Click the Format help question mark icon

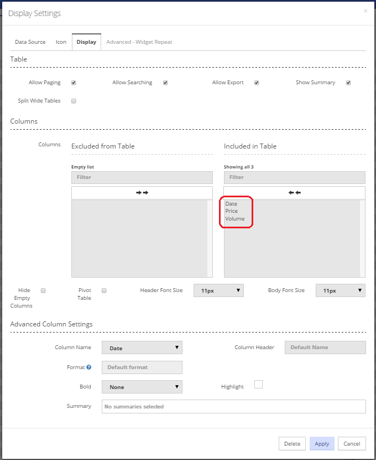pyautogui.click(x=89, y=367)
